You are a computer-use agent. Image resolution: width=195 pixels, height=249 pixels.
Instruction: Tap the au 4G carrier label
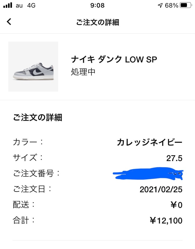coord(25,5)
